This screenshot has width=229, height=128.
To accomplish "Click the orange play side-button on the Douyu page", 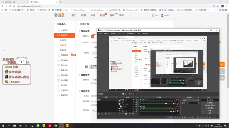I will [222, 64].
